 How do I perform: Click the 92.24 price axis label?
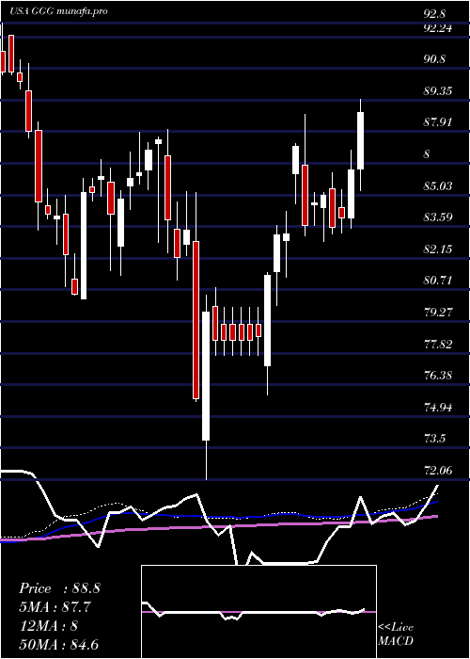(438, 28)
